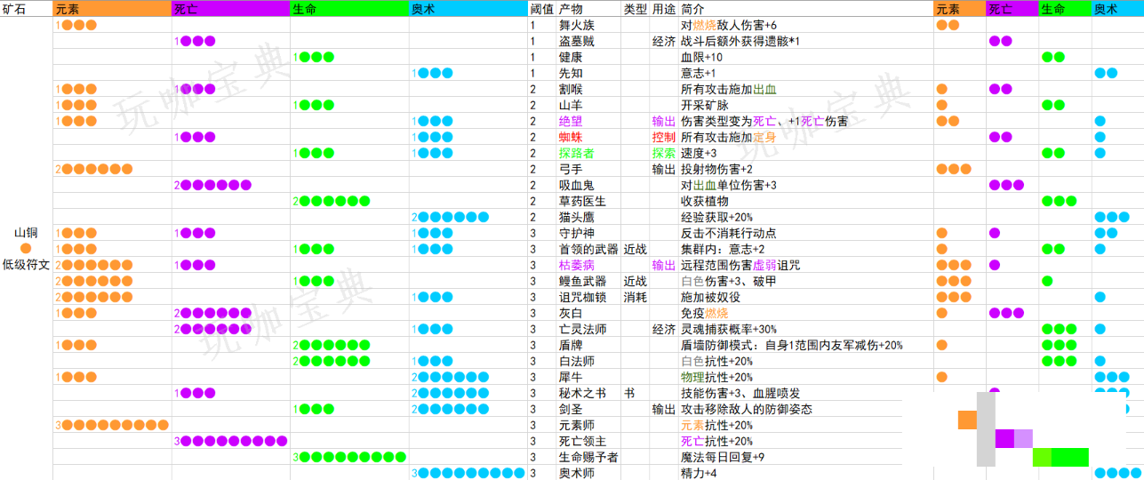Click the red 蜘蛛 product name
Viewport: 1144px width, 480px height.
tap(571, 137)
